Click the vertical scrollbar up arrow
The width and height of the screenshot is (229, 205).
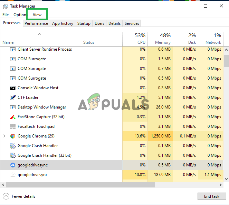point(226,50)
